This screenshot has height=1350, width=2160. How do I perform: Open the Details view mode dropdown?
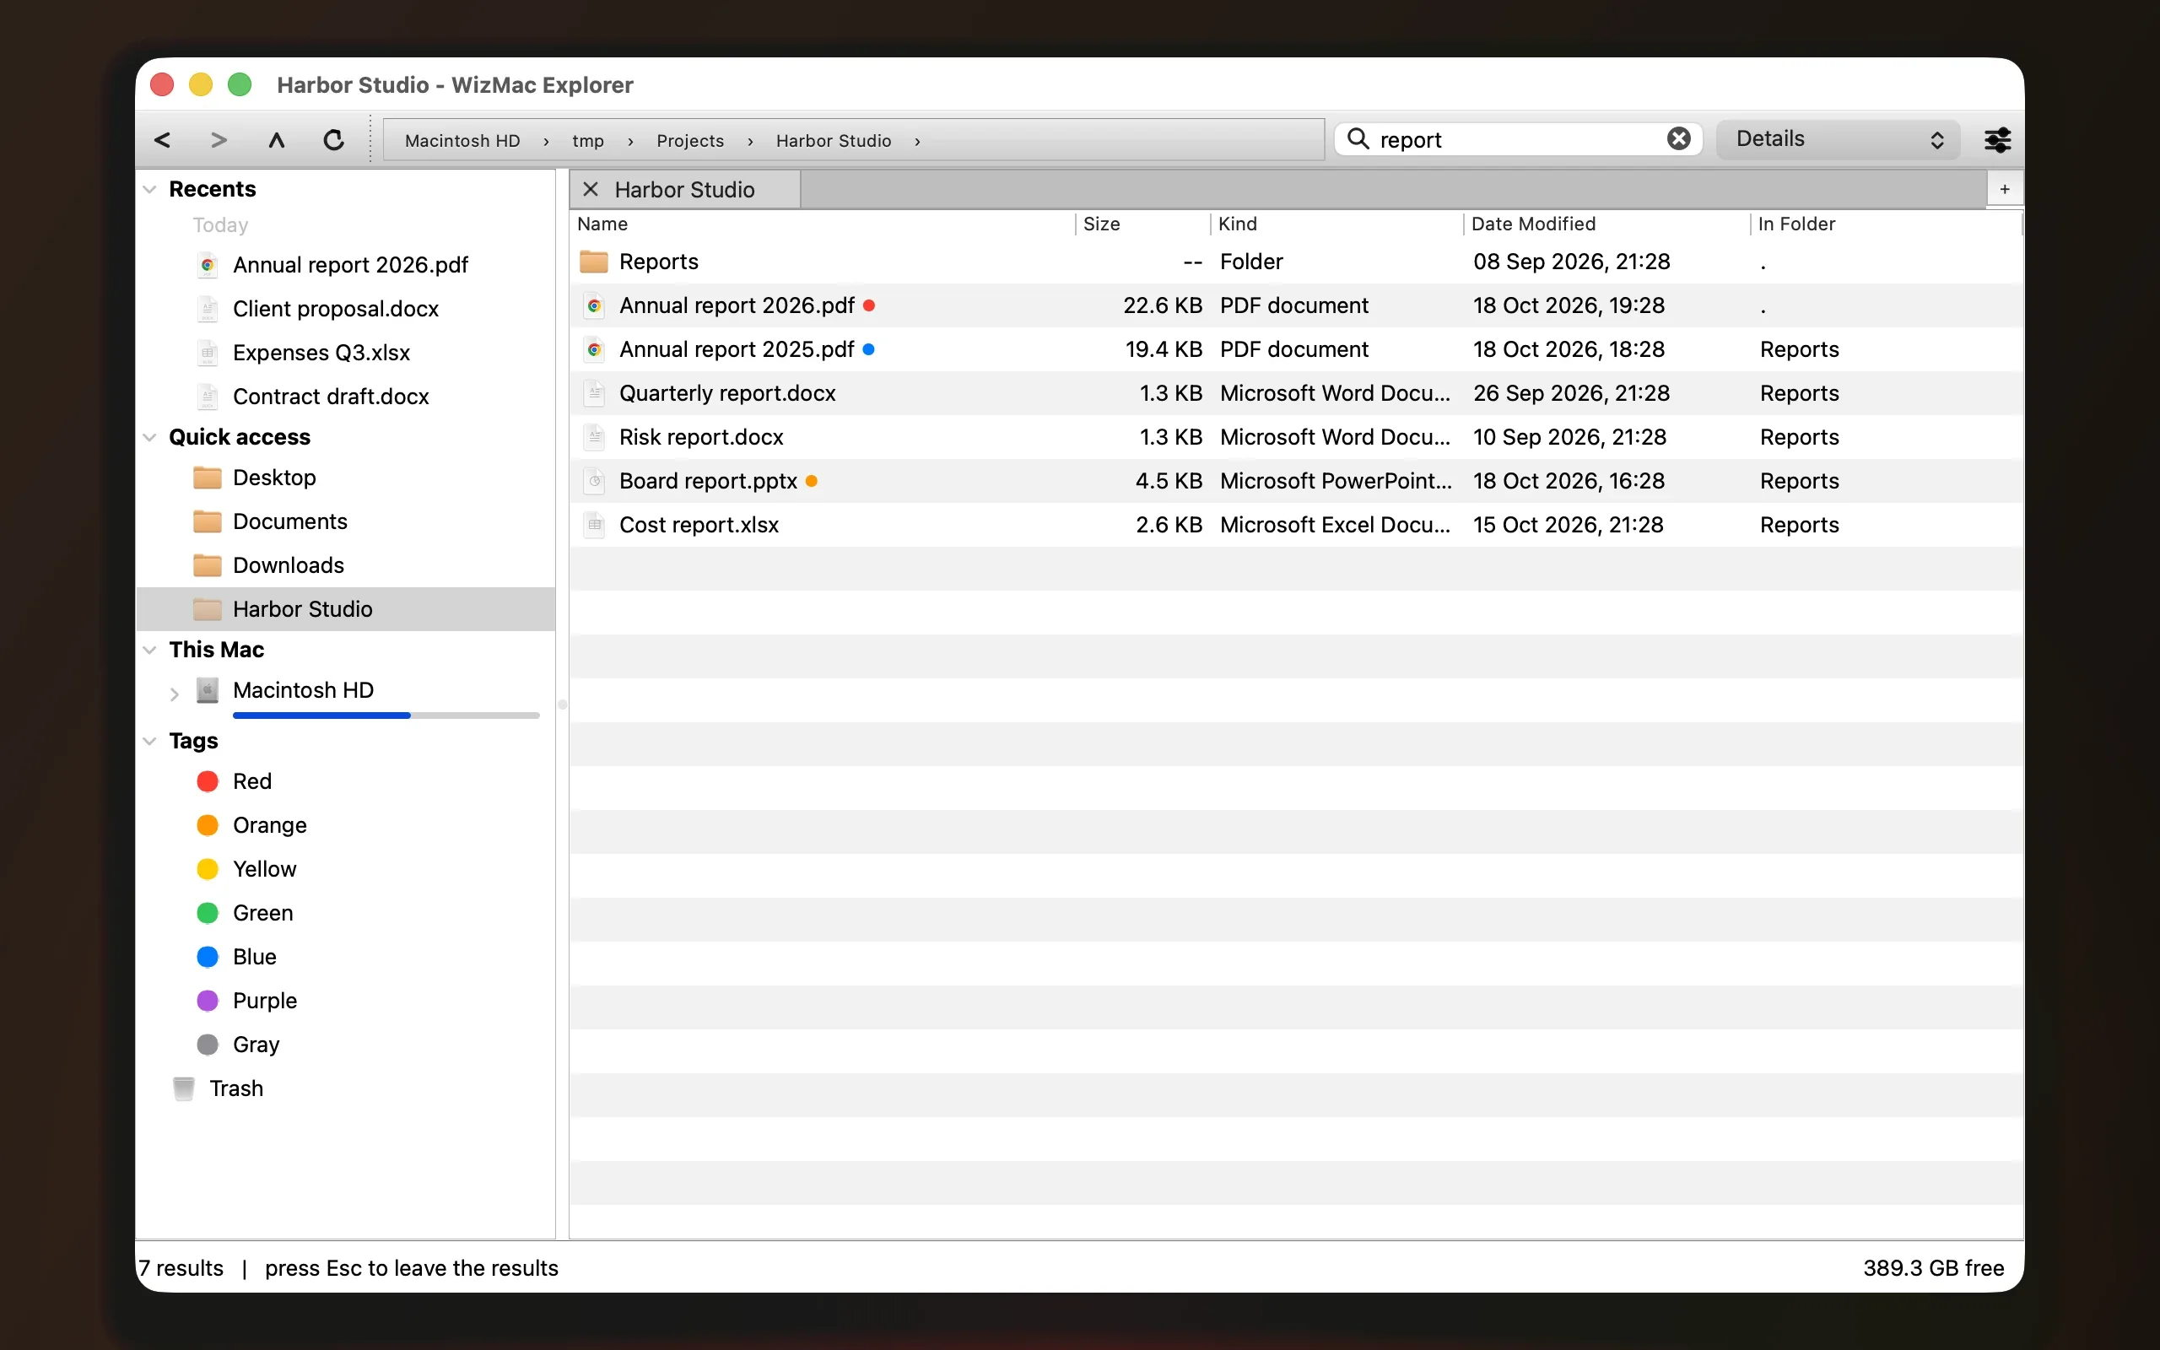[1838, 139]
